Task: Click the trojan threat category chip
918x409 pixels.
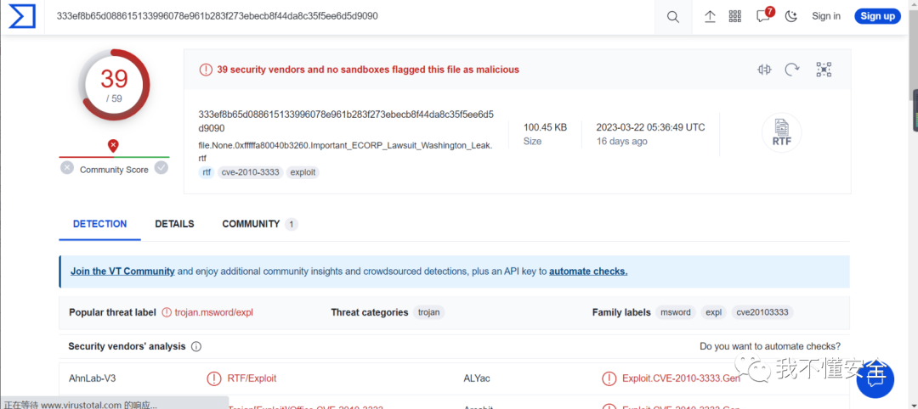Action: (x=429, y=312)
